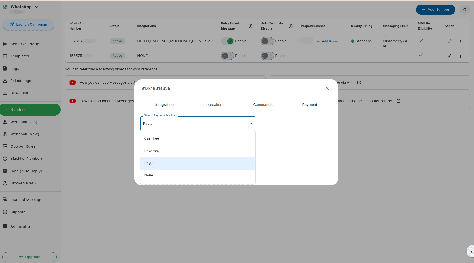Edit pencil icon for 917316 number row

(449, 41)
